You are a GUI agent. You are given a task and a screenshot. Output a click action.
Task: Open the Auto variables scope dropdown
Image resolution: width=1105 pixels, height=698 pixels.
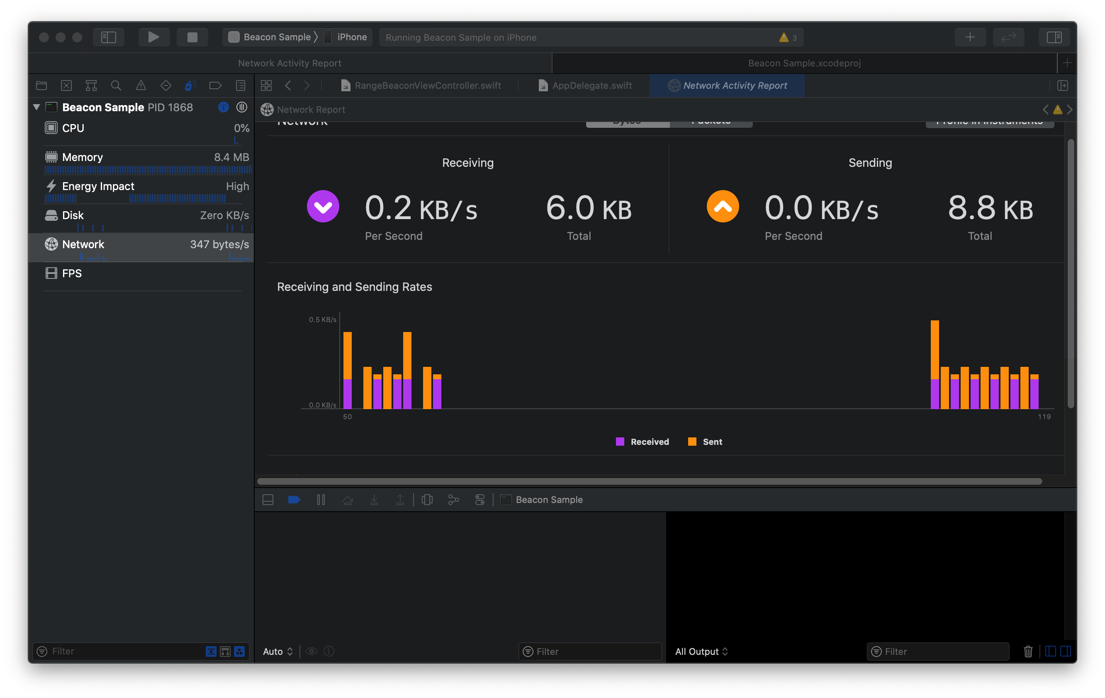[277, 651]
